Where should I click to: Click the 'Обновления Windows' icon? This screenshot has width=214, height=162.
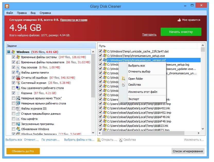coord(18,129)
